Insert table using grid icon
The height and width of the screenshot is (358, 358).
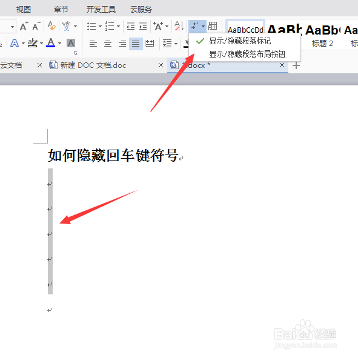[213, 26]
